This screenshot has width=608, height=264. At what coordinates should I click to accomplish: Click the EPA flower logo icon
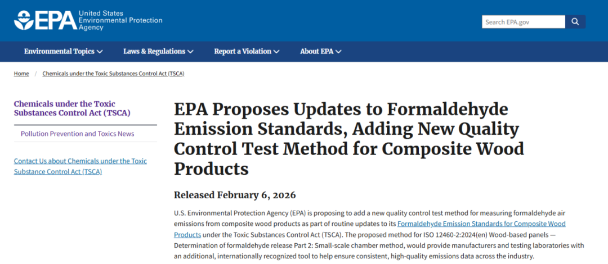pyautogui.click(x=24, y=20)
